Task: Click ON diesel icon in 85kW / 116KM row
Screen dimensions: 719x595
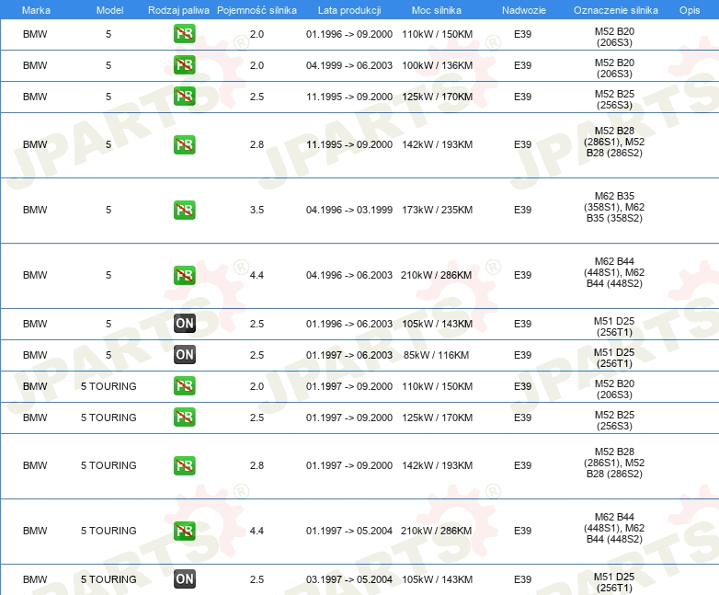Action: click(x=184, y=355)
